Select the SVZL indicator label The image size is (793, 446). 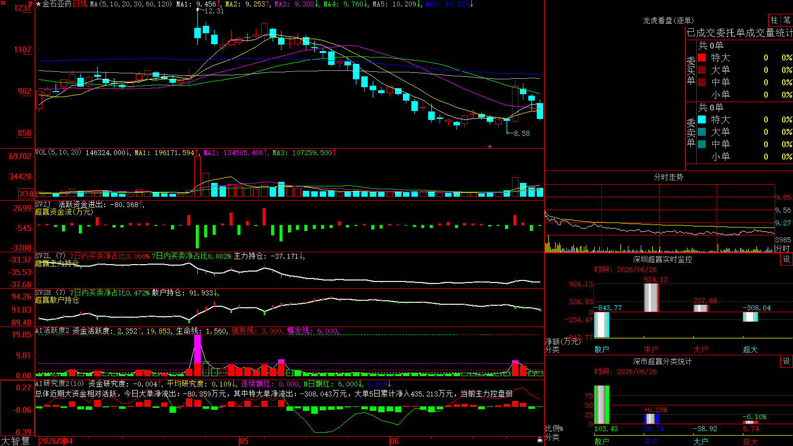(43, 256)
